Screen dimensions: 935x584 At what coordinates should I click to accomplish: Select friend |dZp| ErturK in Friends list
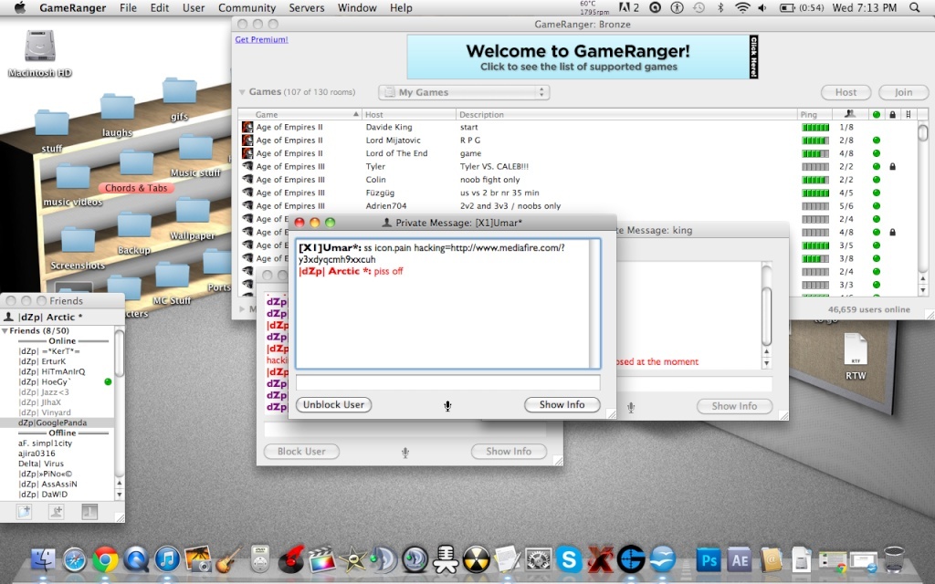pyautogui.click(x=57, y=361)
